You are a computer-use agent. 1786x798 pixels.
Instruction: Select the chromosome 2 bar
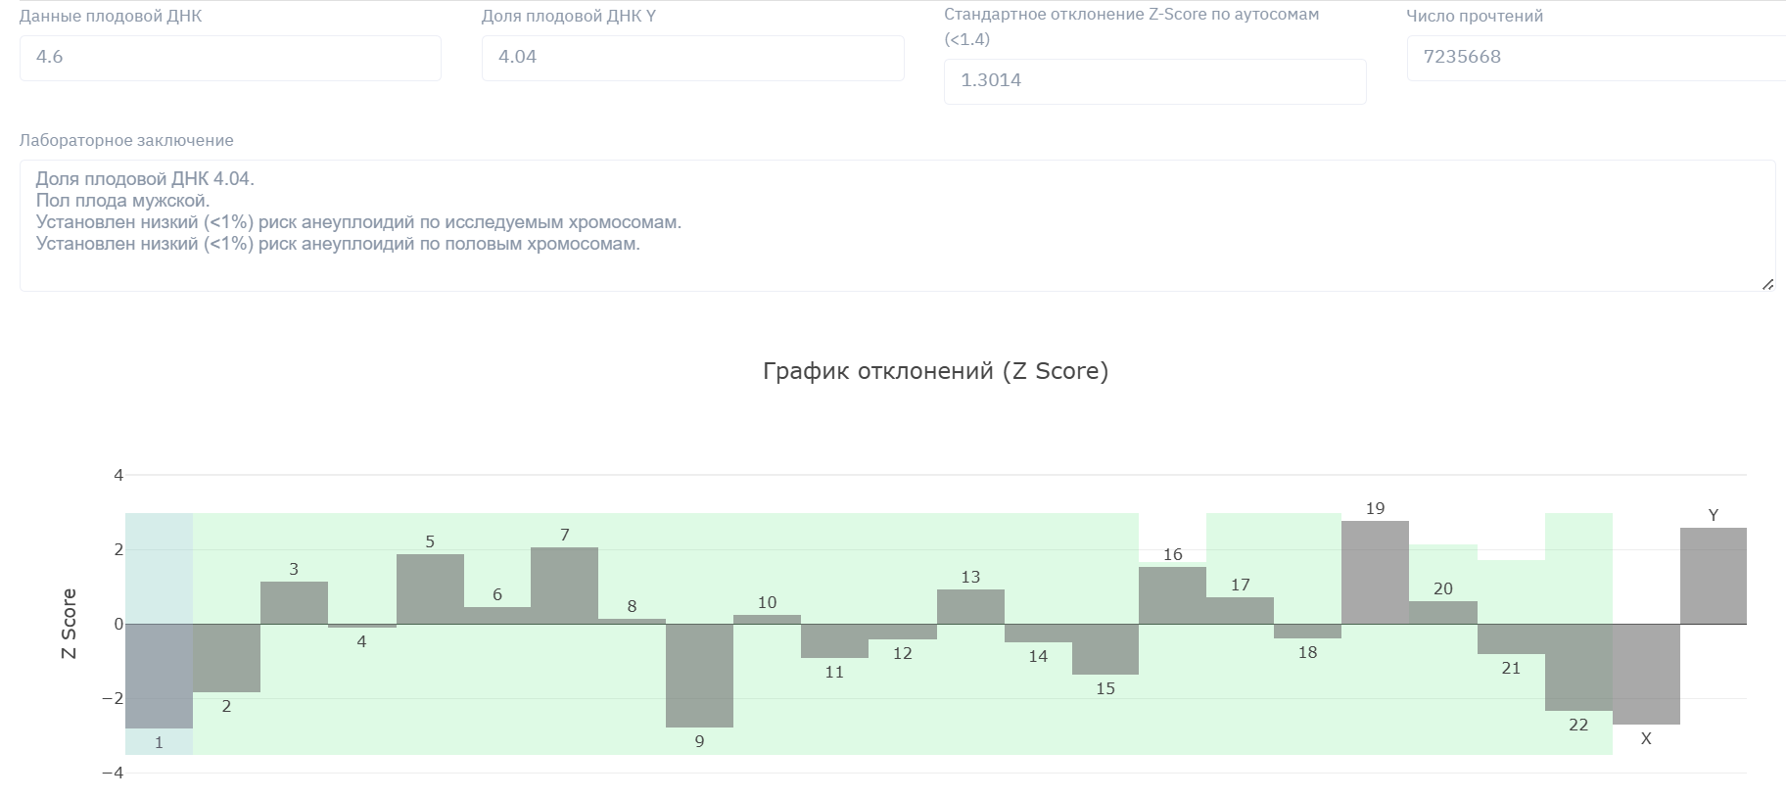coord(226,658)
